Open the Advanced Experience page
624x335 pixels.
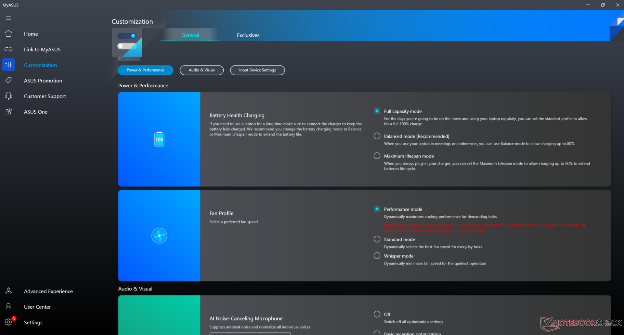(48, 291)
